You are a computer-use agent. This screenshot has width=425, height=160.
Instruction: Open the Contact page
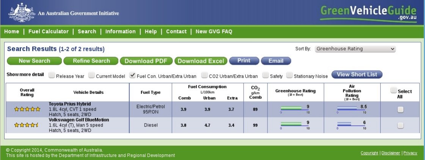pos(176,31)
